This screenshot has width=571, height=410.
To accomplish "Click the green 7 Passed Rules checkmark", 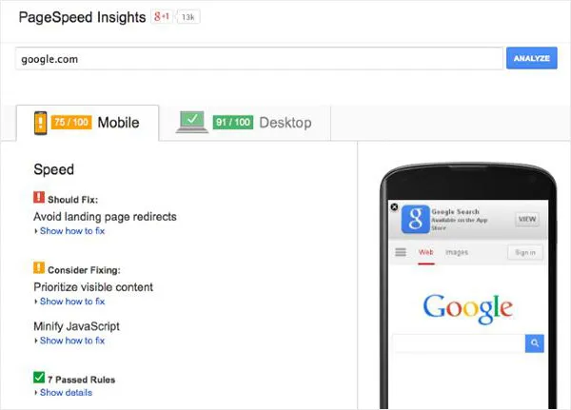I will (x=39, y=378).
